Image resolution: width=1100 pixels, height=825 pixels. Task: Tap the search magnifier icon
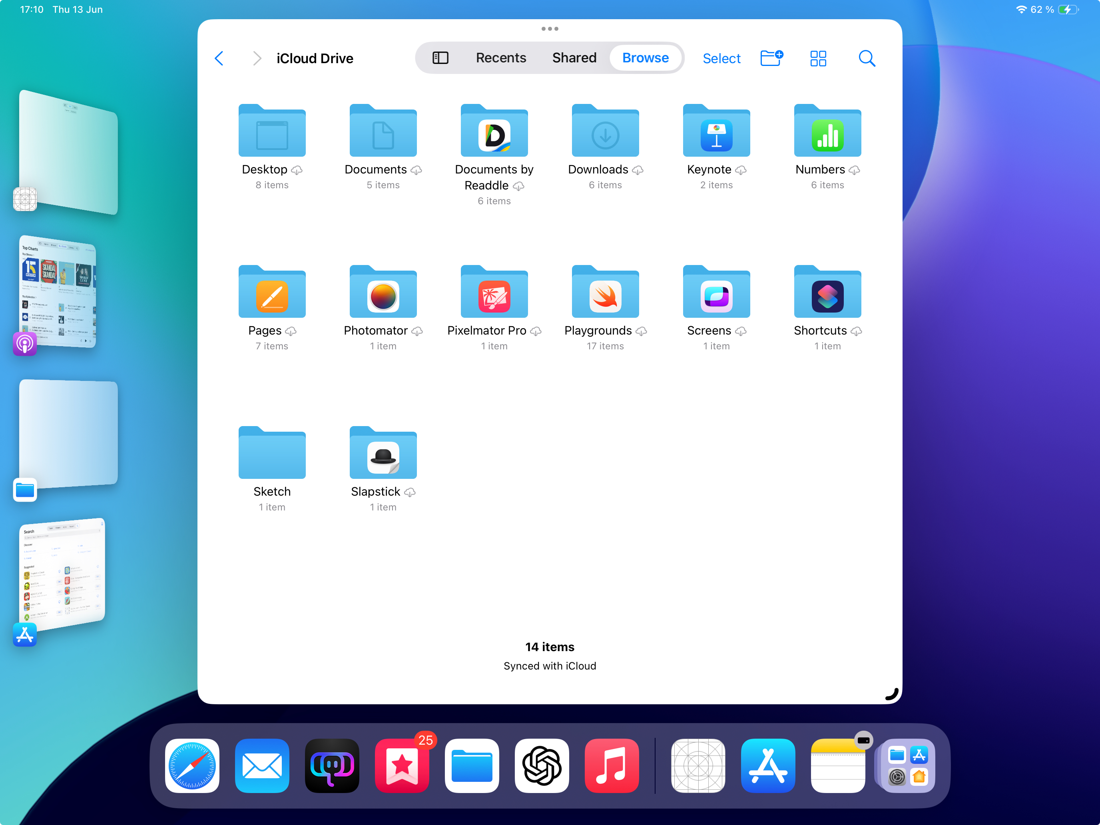tap(866, 58)
